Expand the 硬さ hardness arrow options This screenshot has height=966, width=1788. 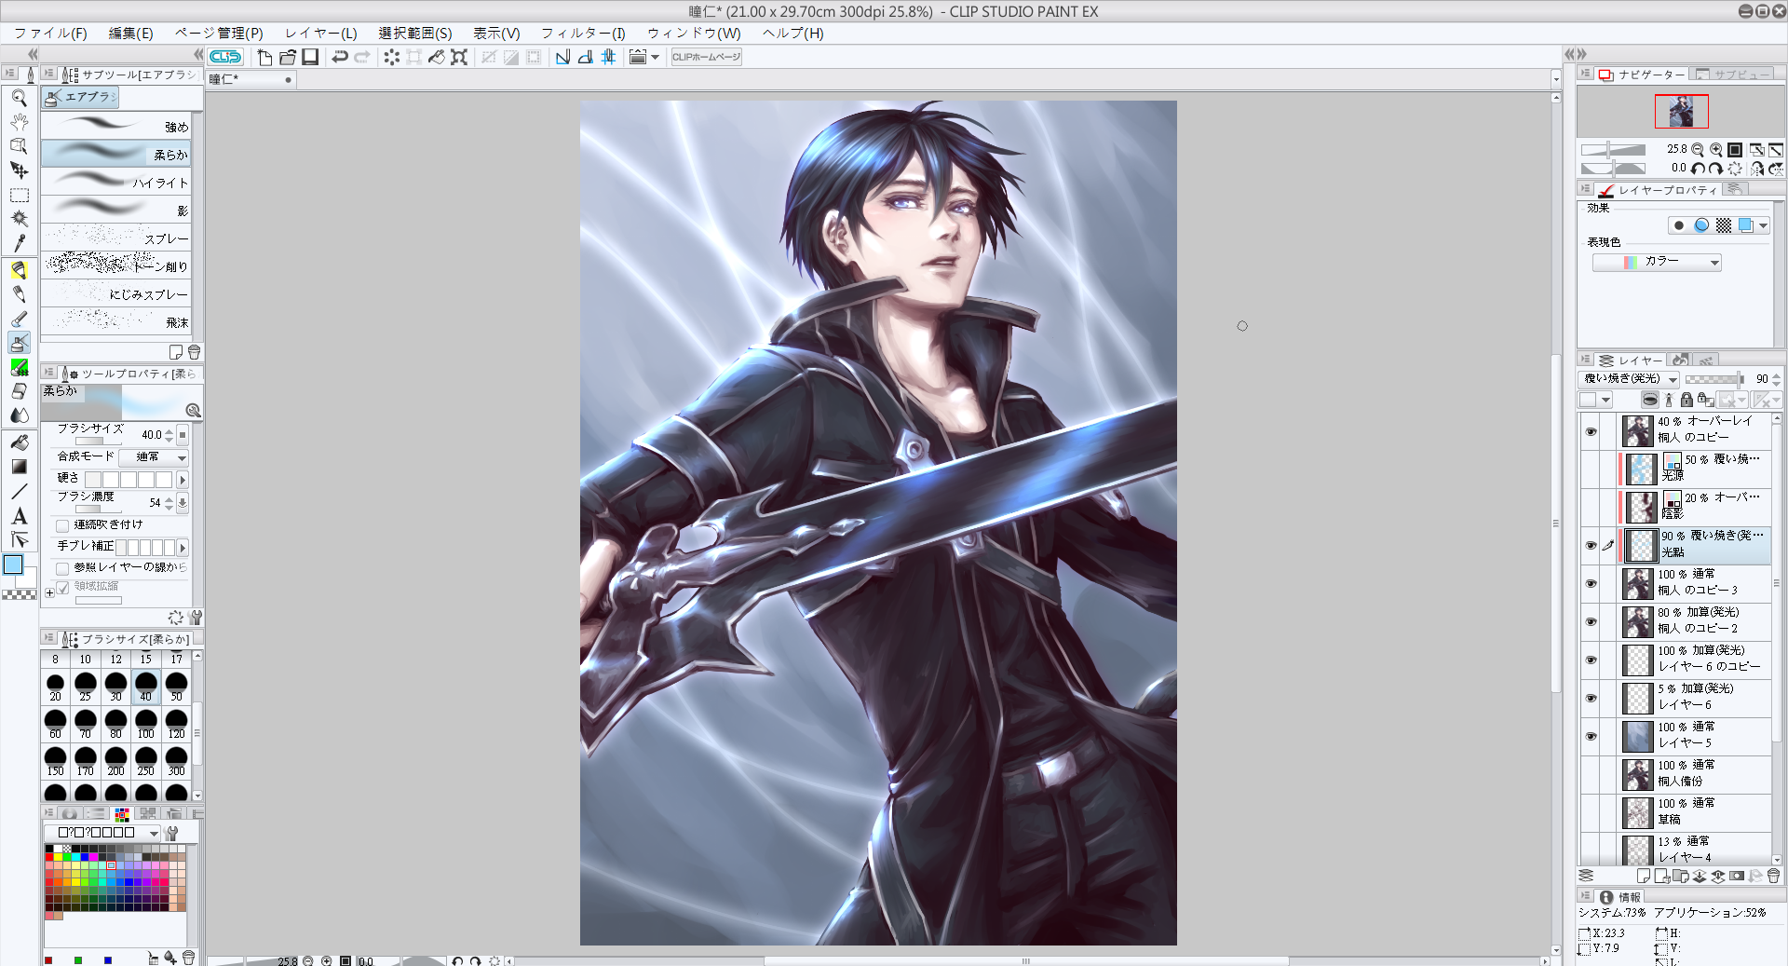tap(183, 480)
